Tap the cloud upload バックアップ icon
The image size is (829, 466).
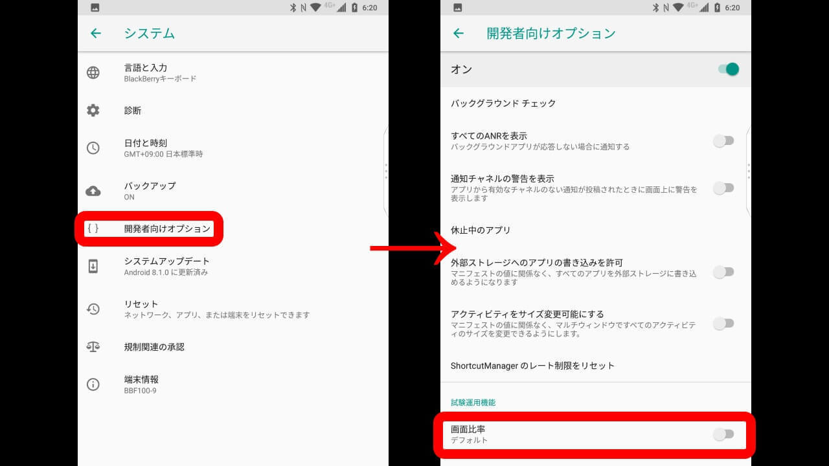pos(93,191)
